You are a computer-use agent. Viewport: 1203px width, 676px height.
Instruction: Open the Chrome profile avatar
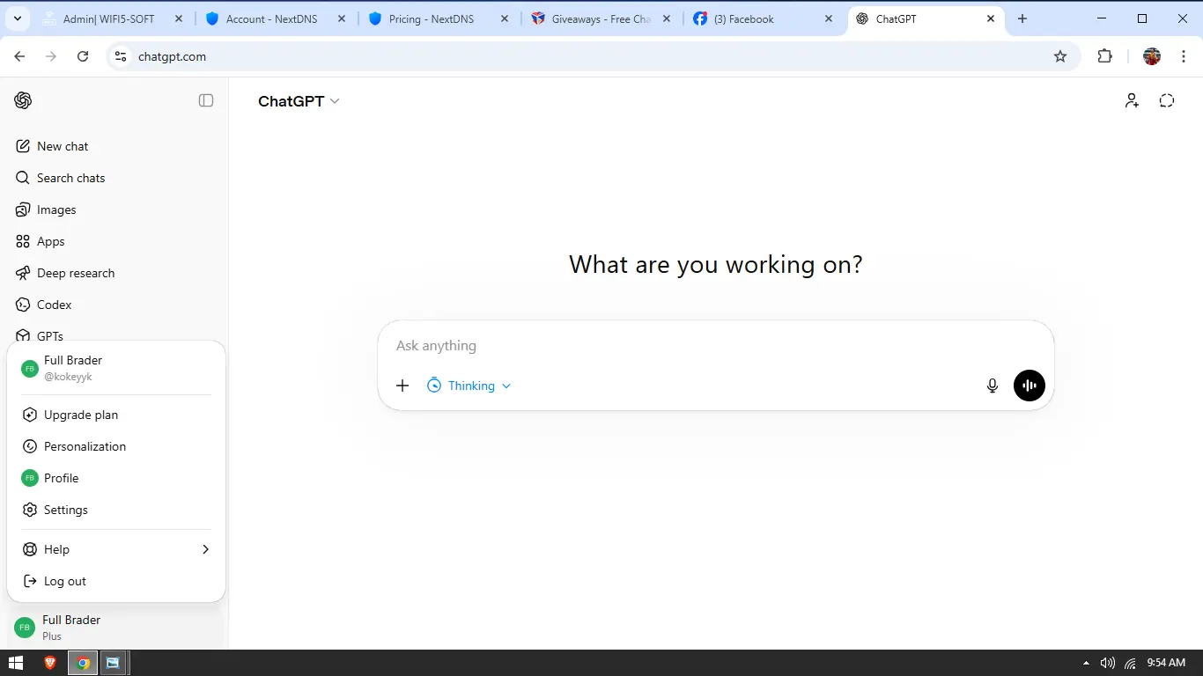(1152, 56)
